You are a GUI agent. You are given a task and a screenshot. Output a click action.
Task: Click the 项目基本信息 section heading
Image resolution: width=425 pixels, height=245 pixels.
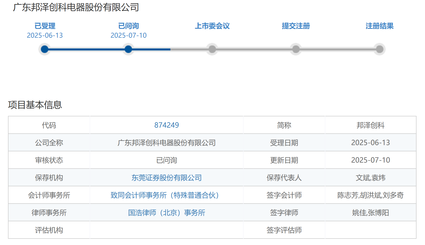35,105
